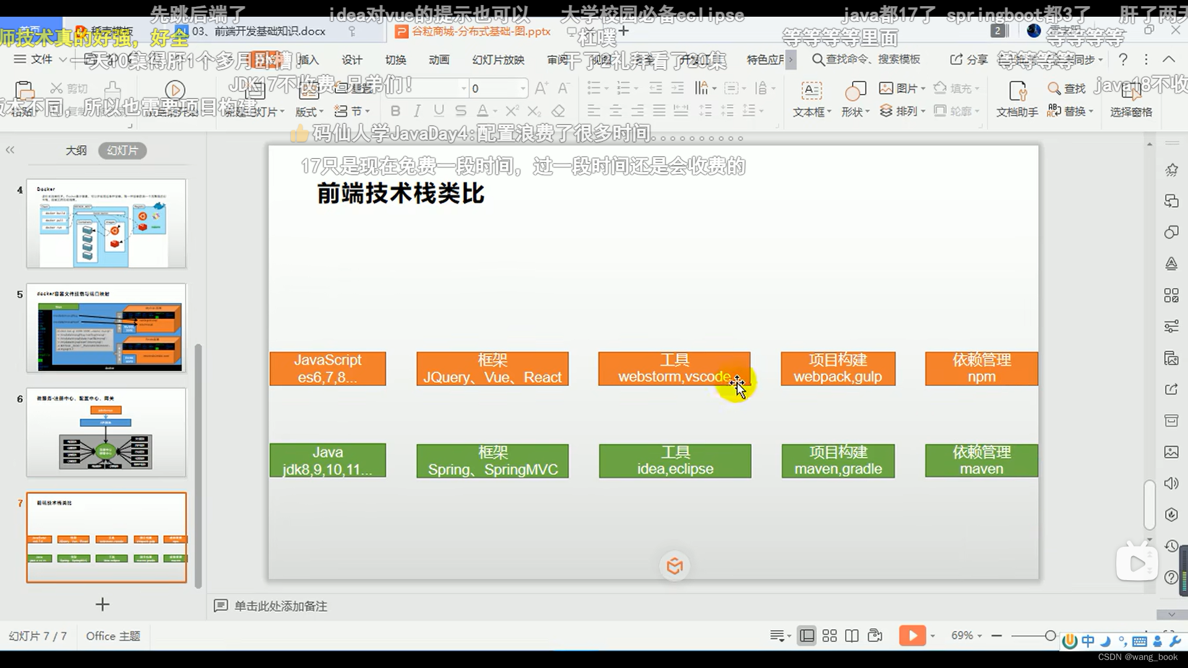The width and height of the screenshot is (1188, 668).
Task: Toggle bold formatting
Action: pos(395,111)
